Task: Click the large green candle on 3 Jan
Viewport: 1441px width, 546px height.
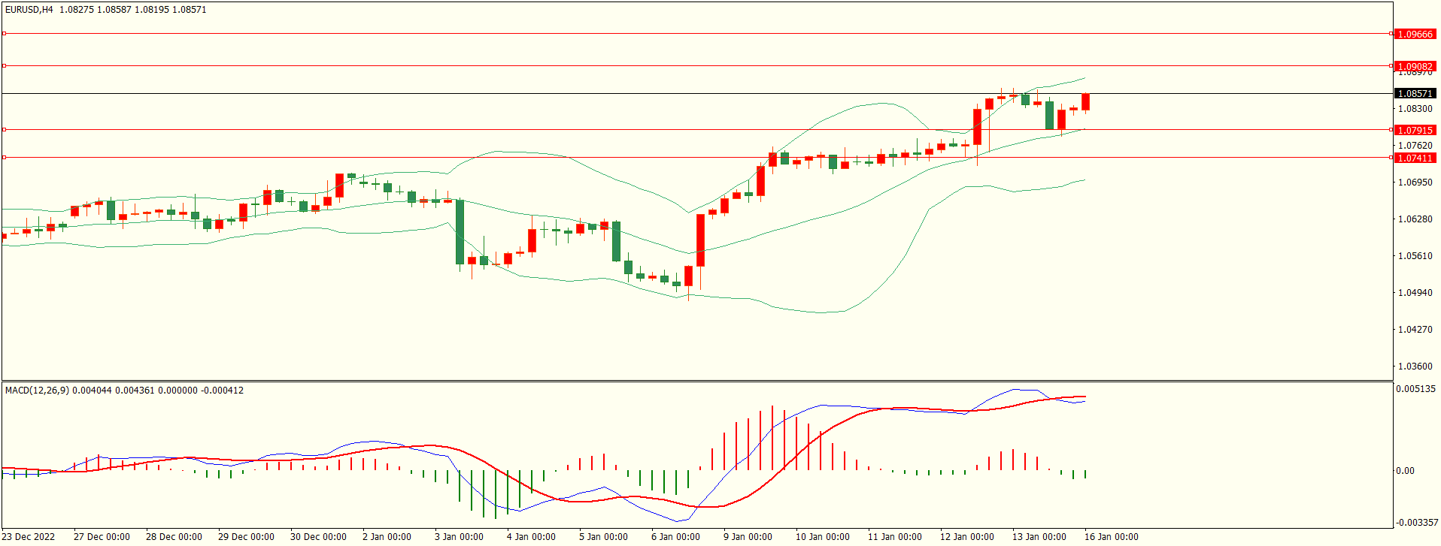Action: point(460,231)
